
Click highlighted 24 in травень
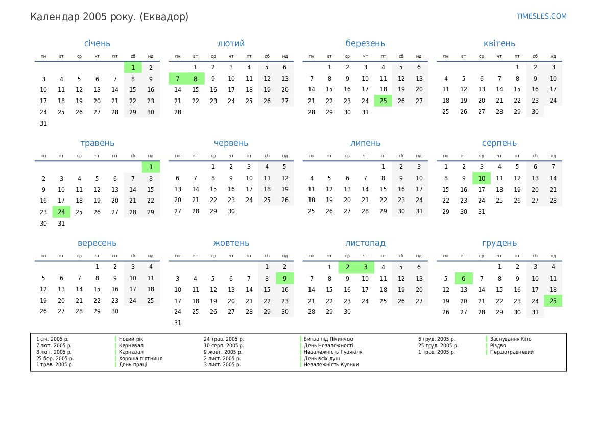61,212
